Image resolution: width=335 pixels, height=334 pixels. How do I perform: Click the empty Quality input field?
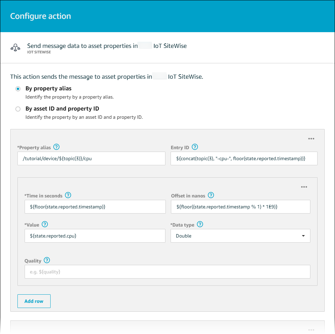tap(167, 272)
